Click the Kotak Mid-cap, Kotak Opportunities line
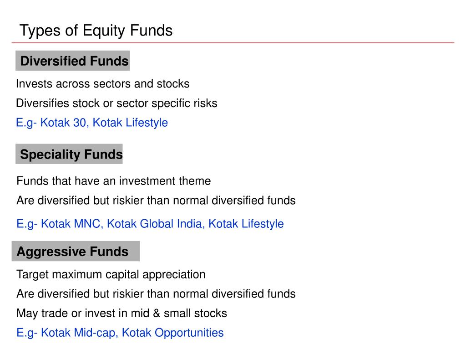466x350 pixels. tap(120, 333)
